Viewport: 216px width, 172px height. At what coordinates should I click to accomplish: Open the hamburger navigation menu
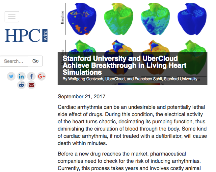pyautogui.click(x=12, y=16)
